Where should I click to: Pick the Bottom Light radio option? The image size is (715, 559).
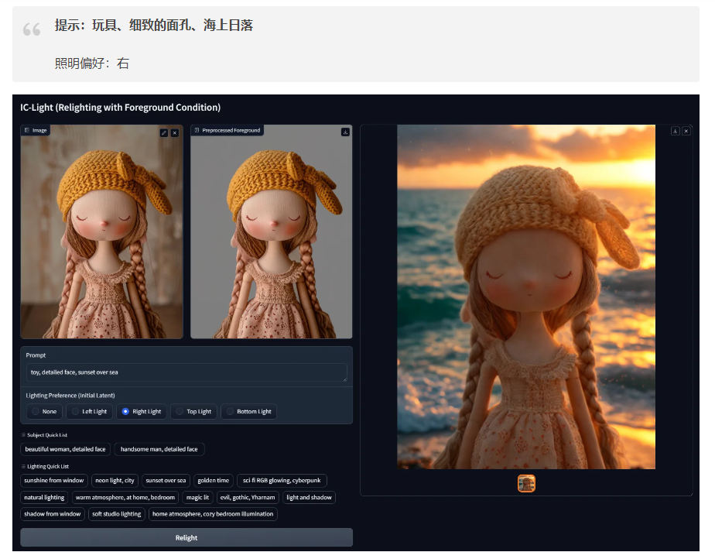pos(229,411)
